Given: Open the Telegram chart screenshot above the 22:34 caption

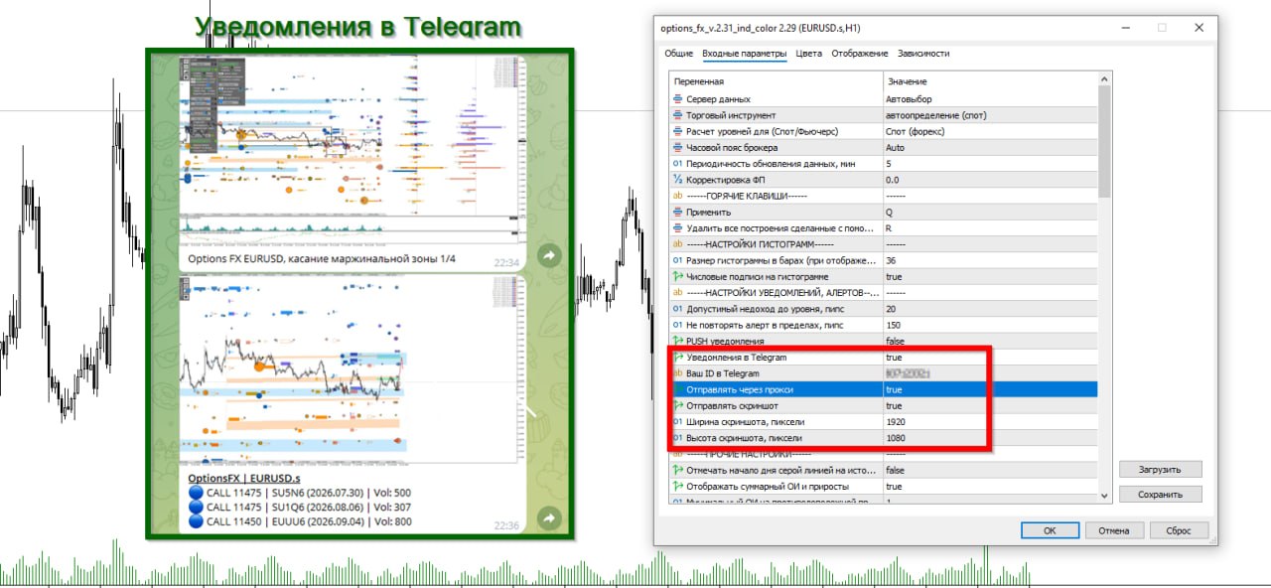Looking at the screenshot, I should (353, 149).
